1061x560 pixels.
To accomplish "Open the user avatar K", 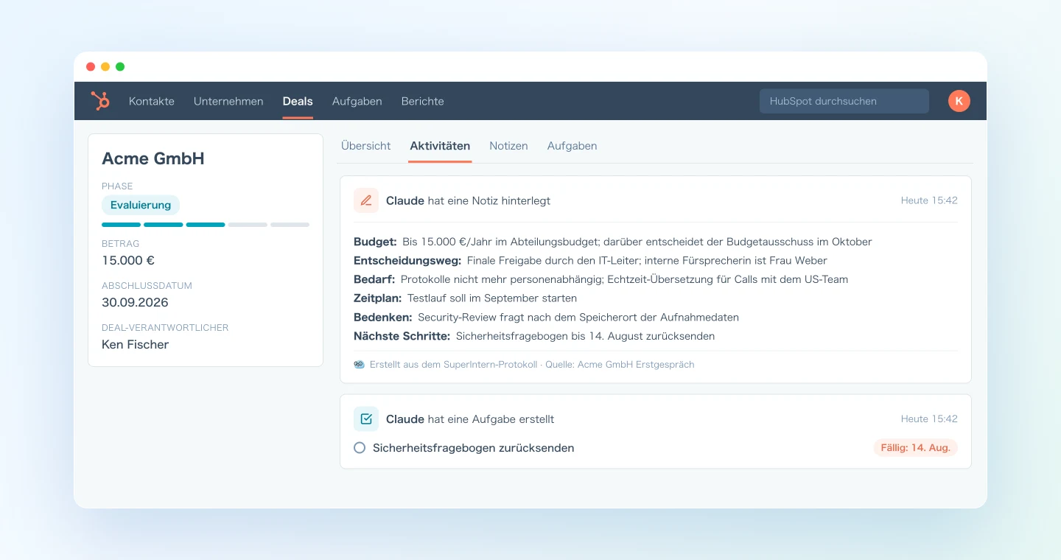I will (x=959, y=101).
